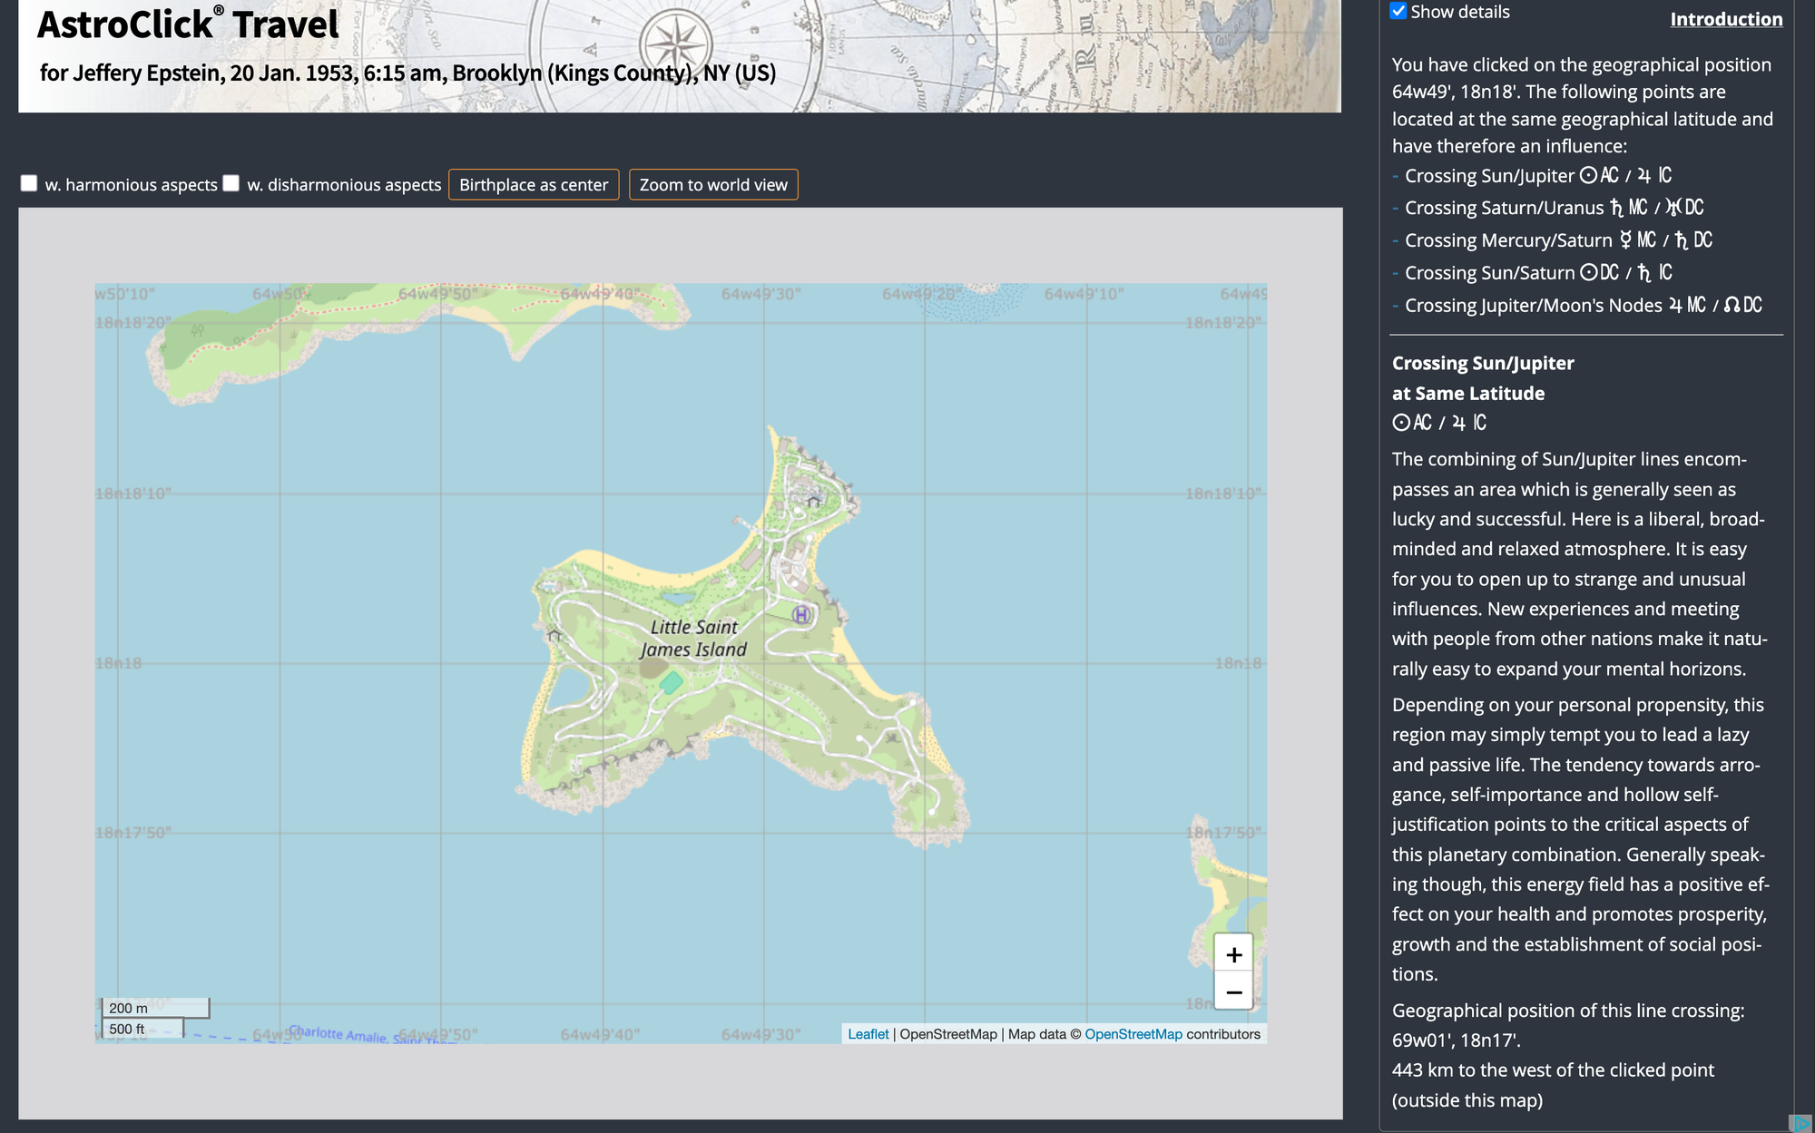Open the Introduction link

(x=1726, y=19)
